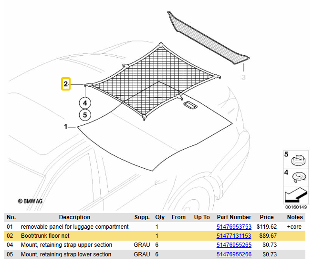Click the Description column header
Screen dimensions: 313x264
click(x=74, y=217)
